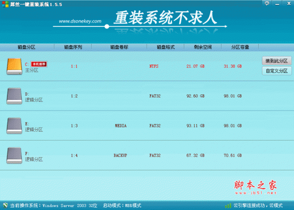Sort by 剩余空间 column header
The image size is (294, 210).
click(203, 47)
